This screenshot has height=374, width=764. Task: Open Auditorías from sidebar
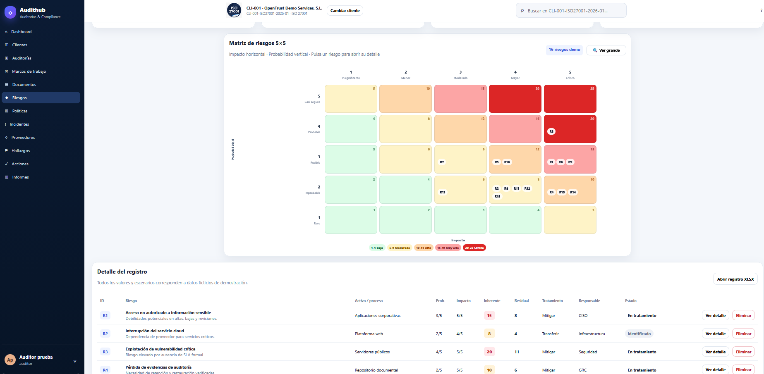22,58
